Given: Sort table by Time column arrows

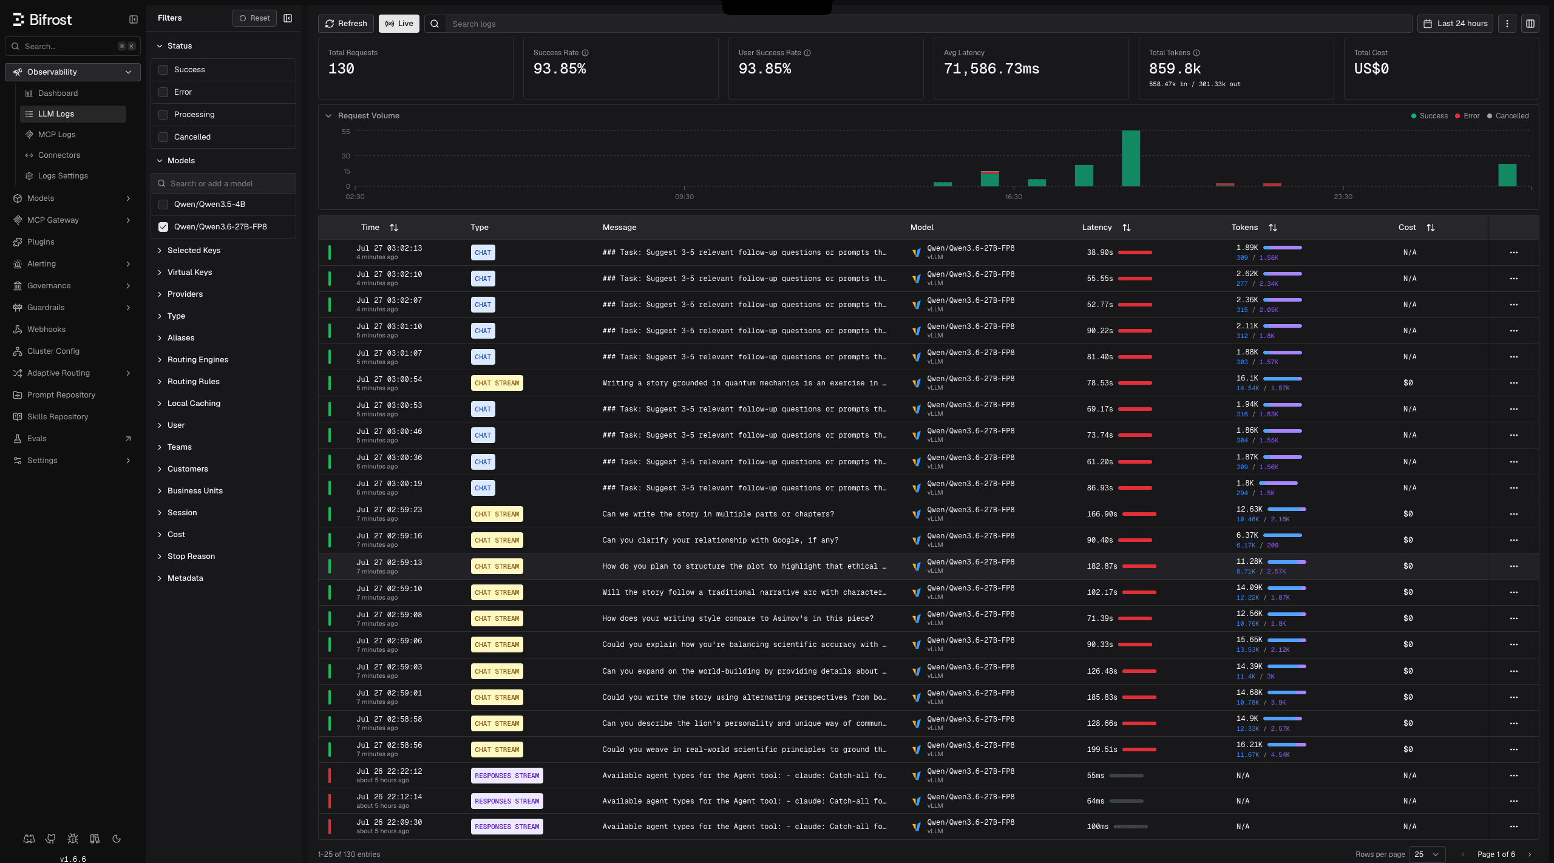Looking at the screenshot, I should pyautogui.click(x=394, y=228).
